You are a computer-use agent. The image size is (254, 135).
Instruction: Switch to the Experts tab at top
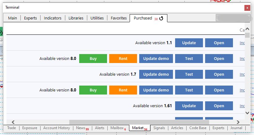tap(30, 18)
